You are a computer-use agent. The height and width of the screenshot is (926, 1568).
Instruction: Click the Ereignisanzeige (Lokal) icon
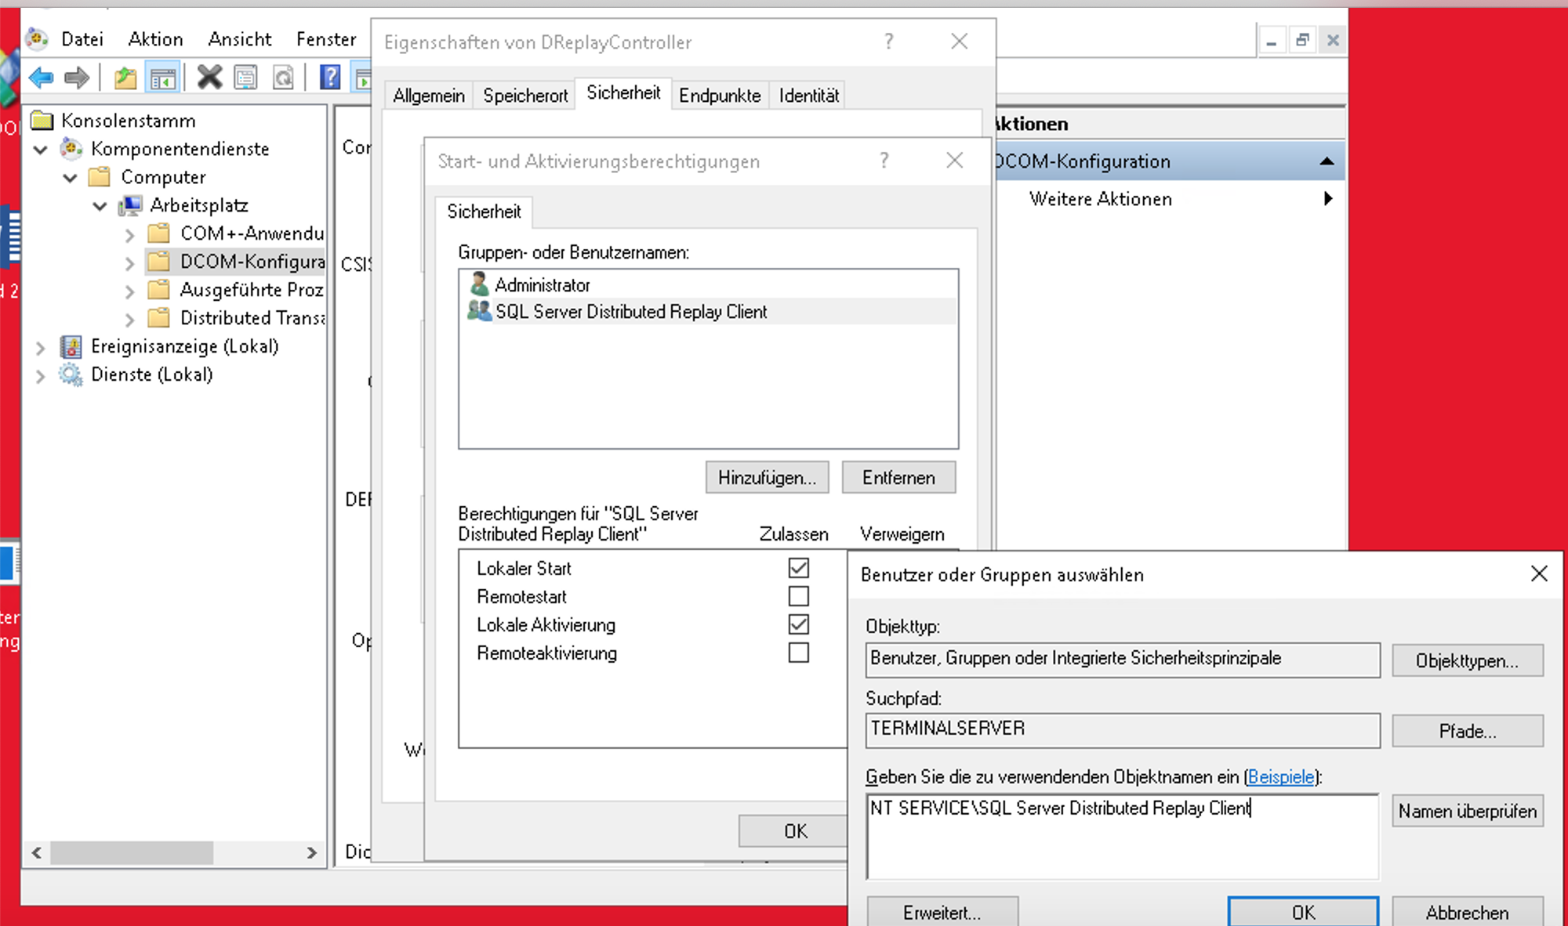point(71,346)
